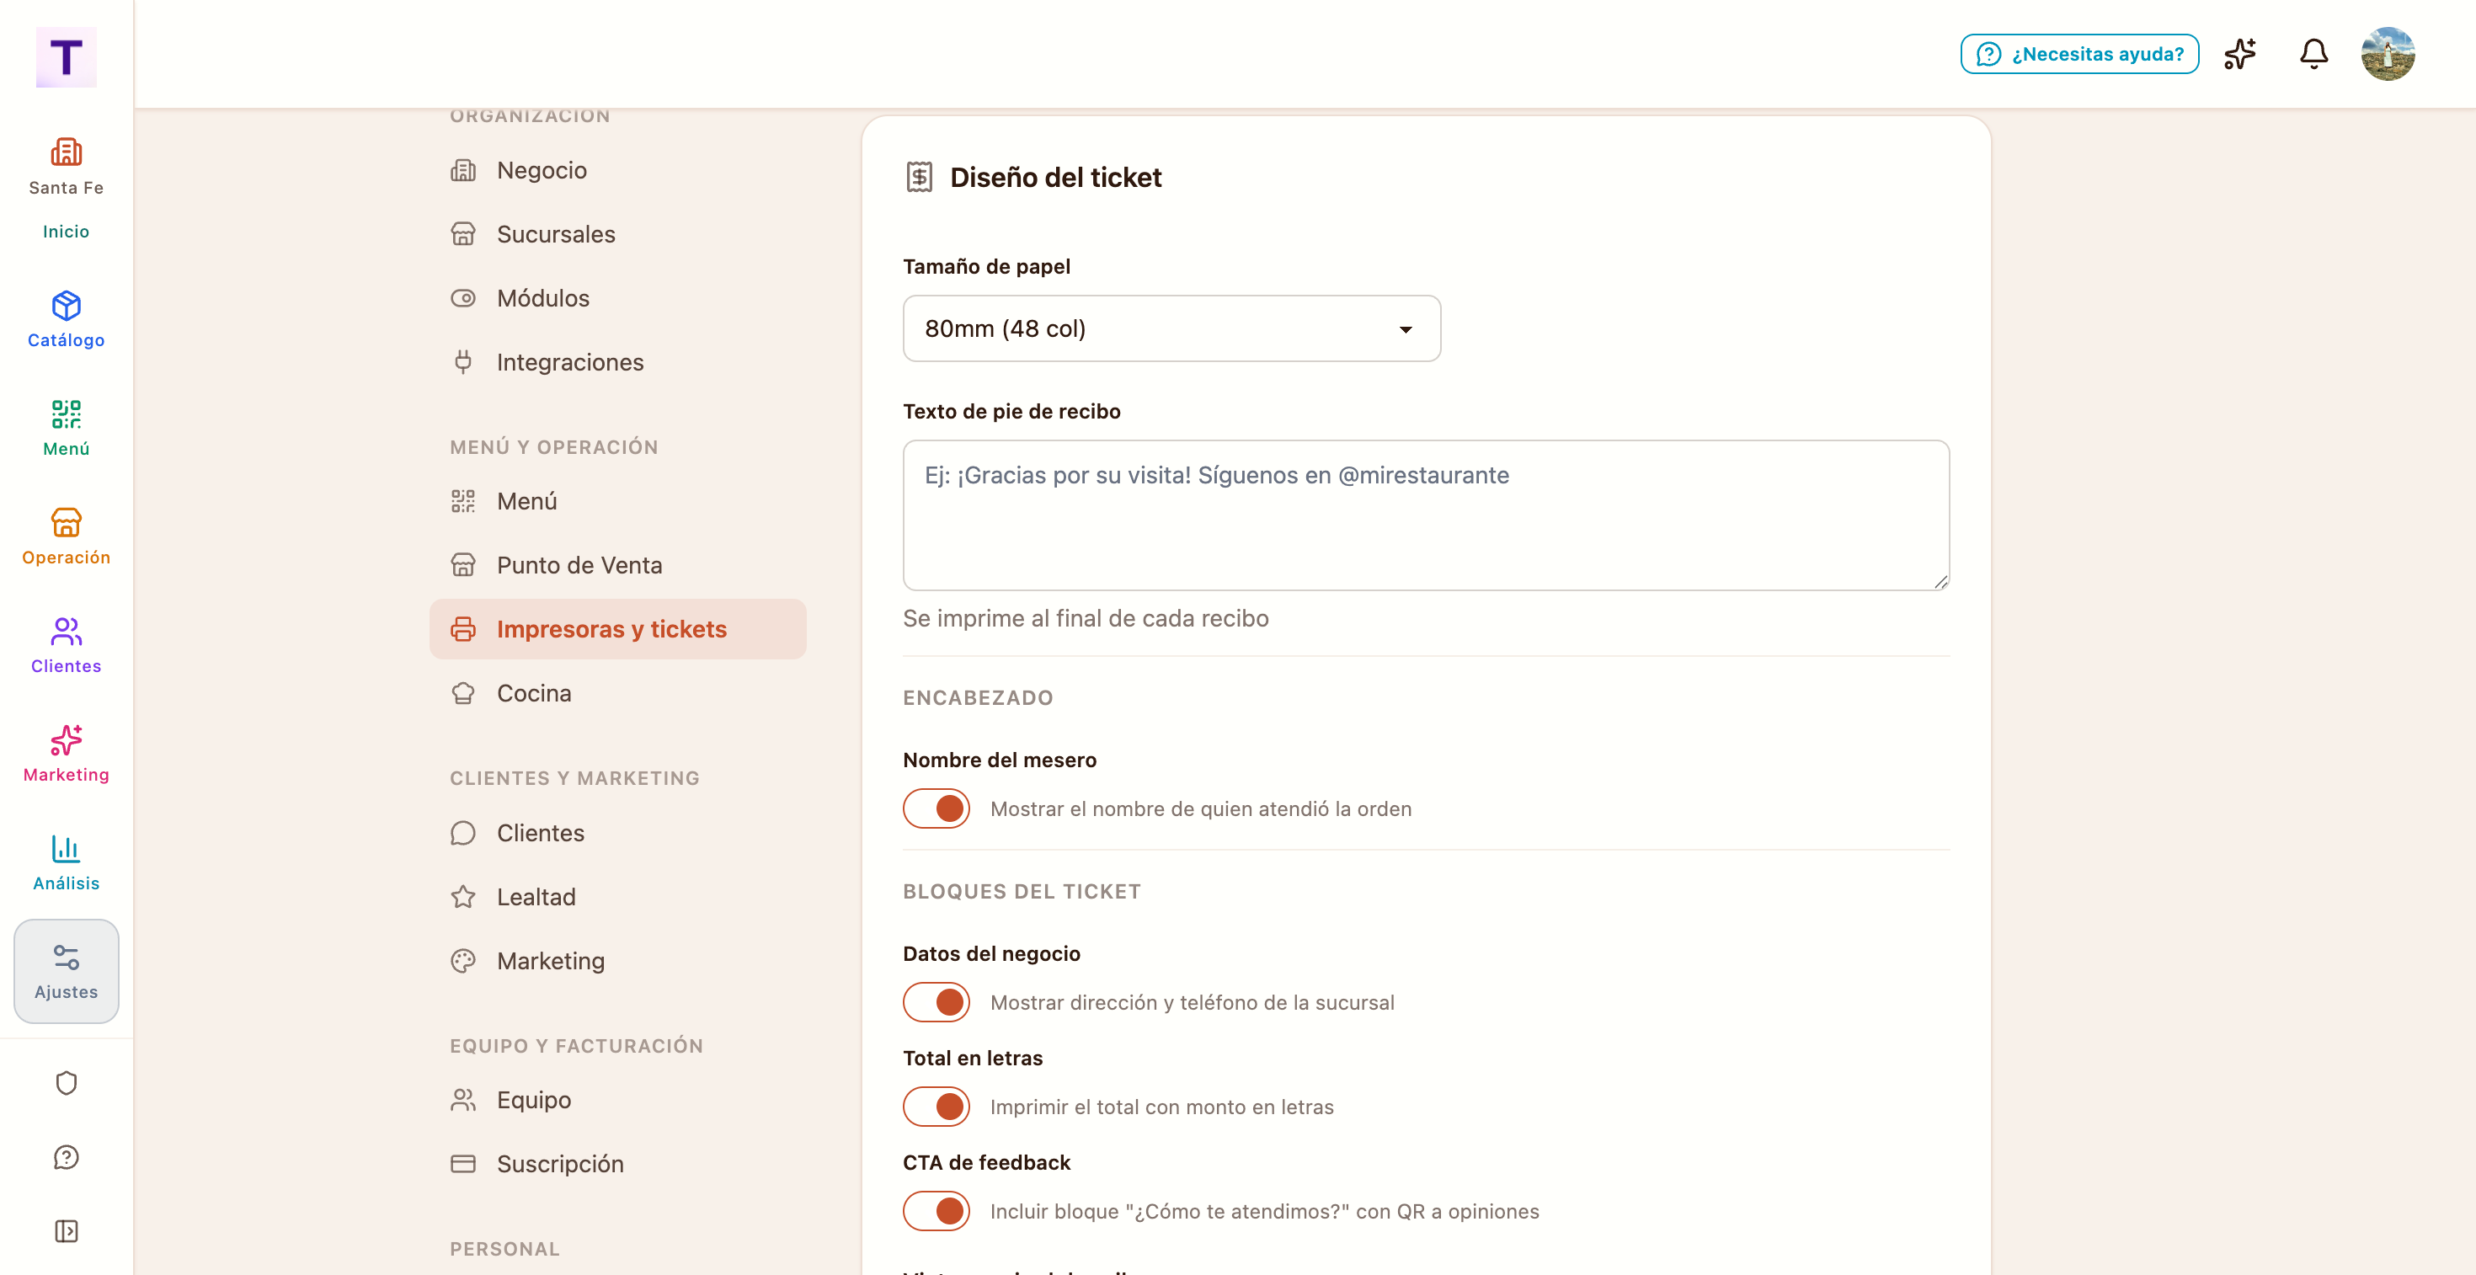This screenshot has width=2476, height=1275.
Task: Click the 'BLOQUES DEL TICKET' heading
Action: click(1022, 891)
